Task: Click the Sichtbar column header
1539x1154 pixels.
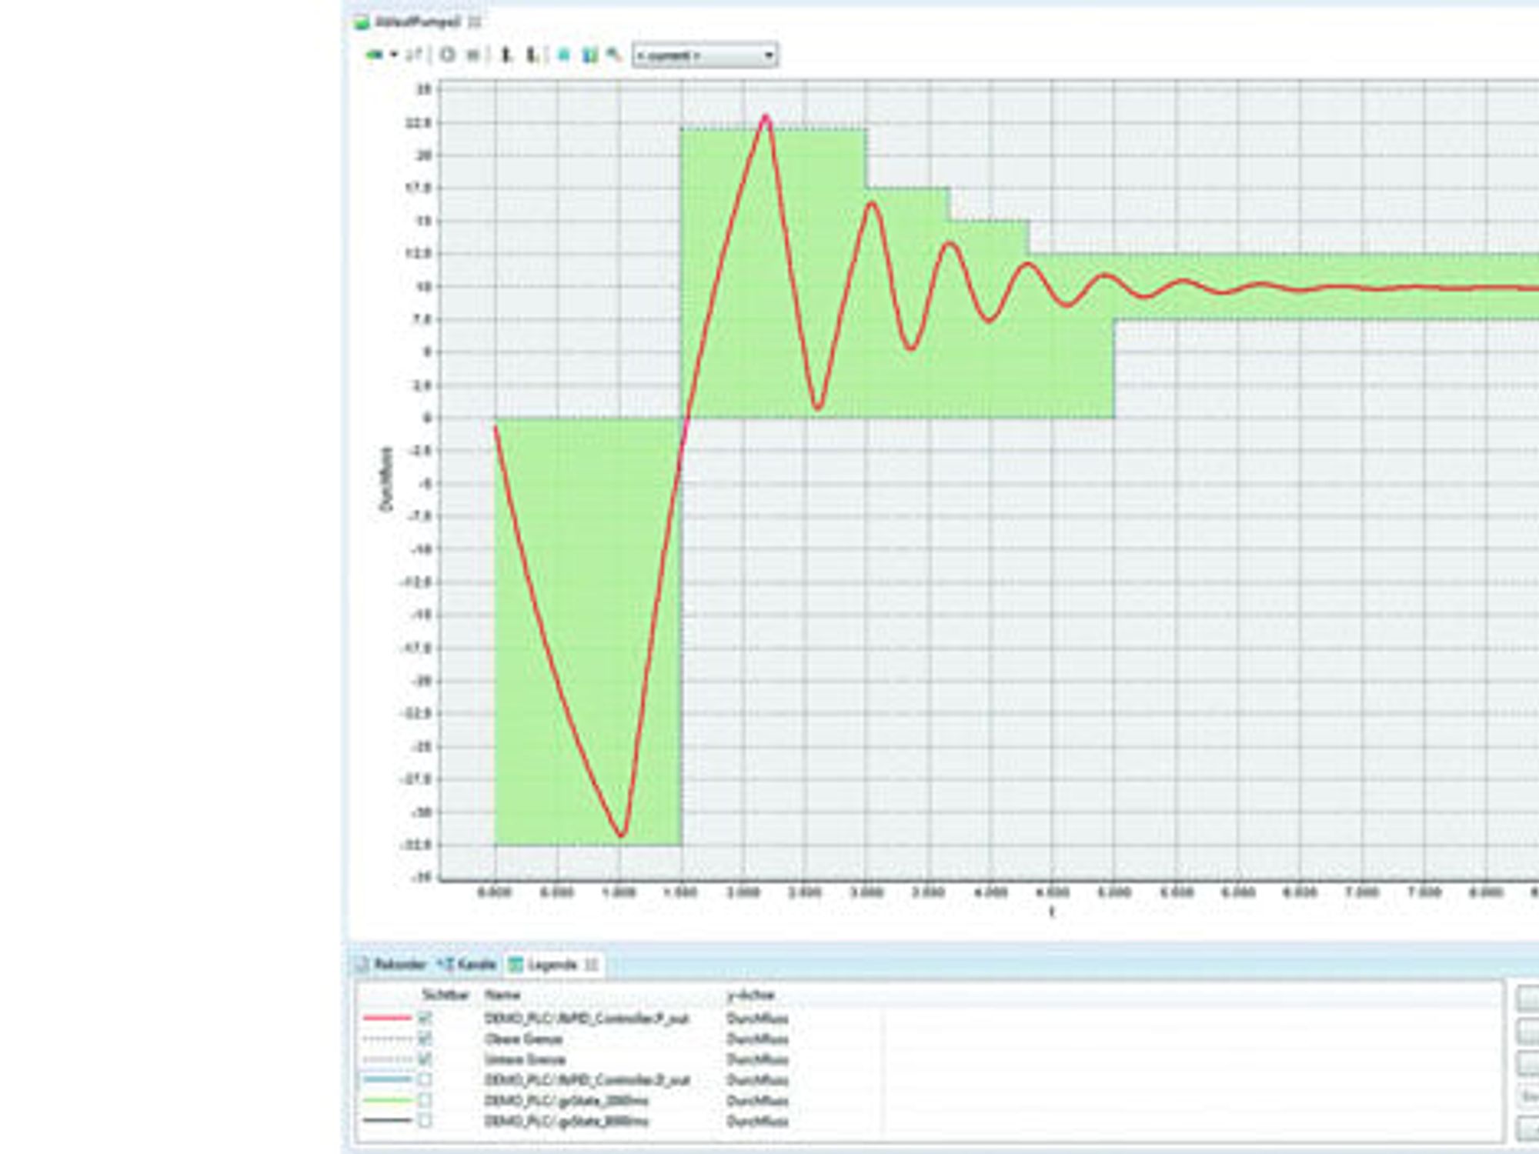Action: point(446,995)
